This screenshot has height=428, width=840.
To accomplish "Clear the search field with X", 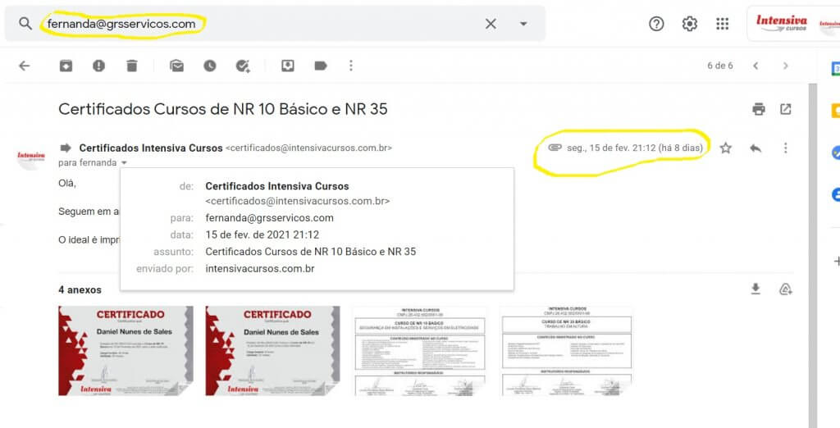I will (491, 24).
